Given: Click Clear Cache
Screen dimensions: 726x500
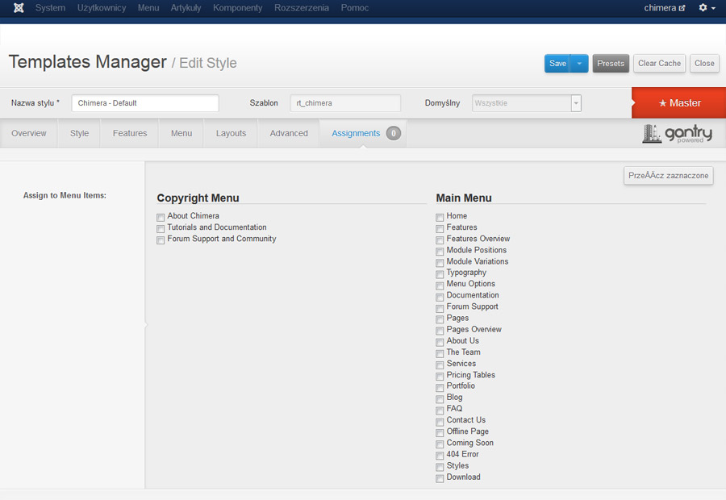Looking at the screenshot, I should [659, 64].
